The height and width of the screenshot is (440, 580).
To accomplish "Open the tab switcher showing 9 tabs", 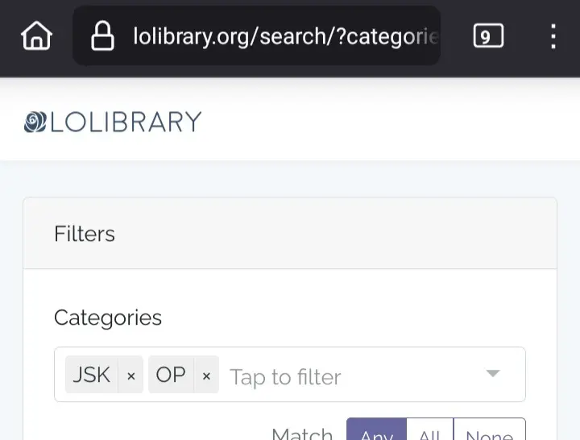I will pos(488,36).
